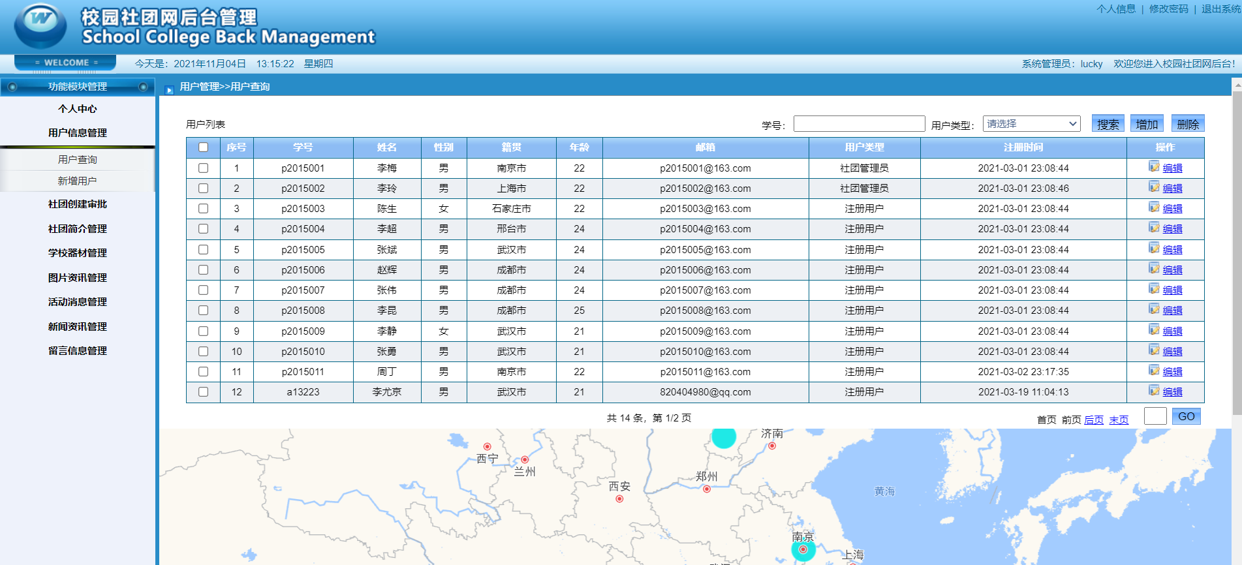Expand 图片资讯管理 sidebar section
This screenshot has width=1242, height=565.
[78, 278]
